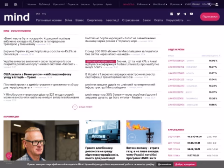
Task: Open the egg export revenue 45,8% headline
Action: (40, 53)
